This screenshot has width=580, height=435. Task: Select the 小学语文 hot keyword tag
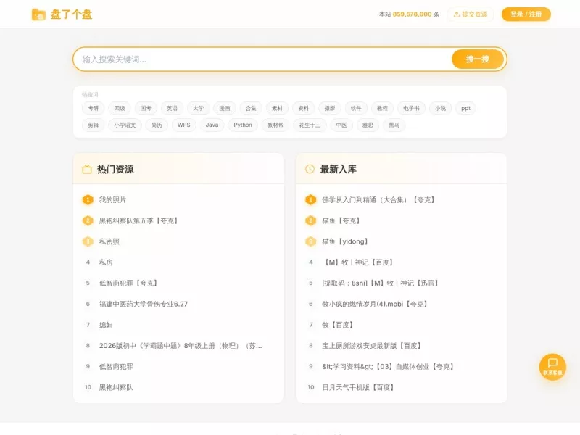pyautogui.click(x=125, y=125)
